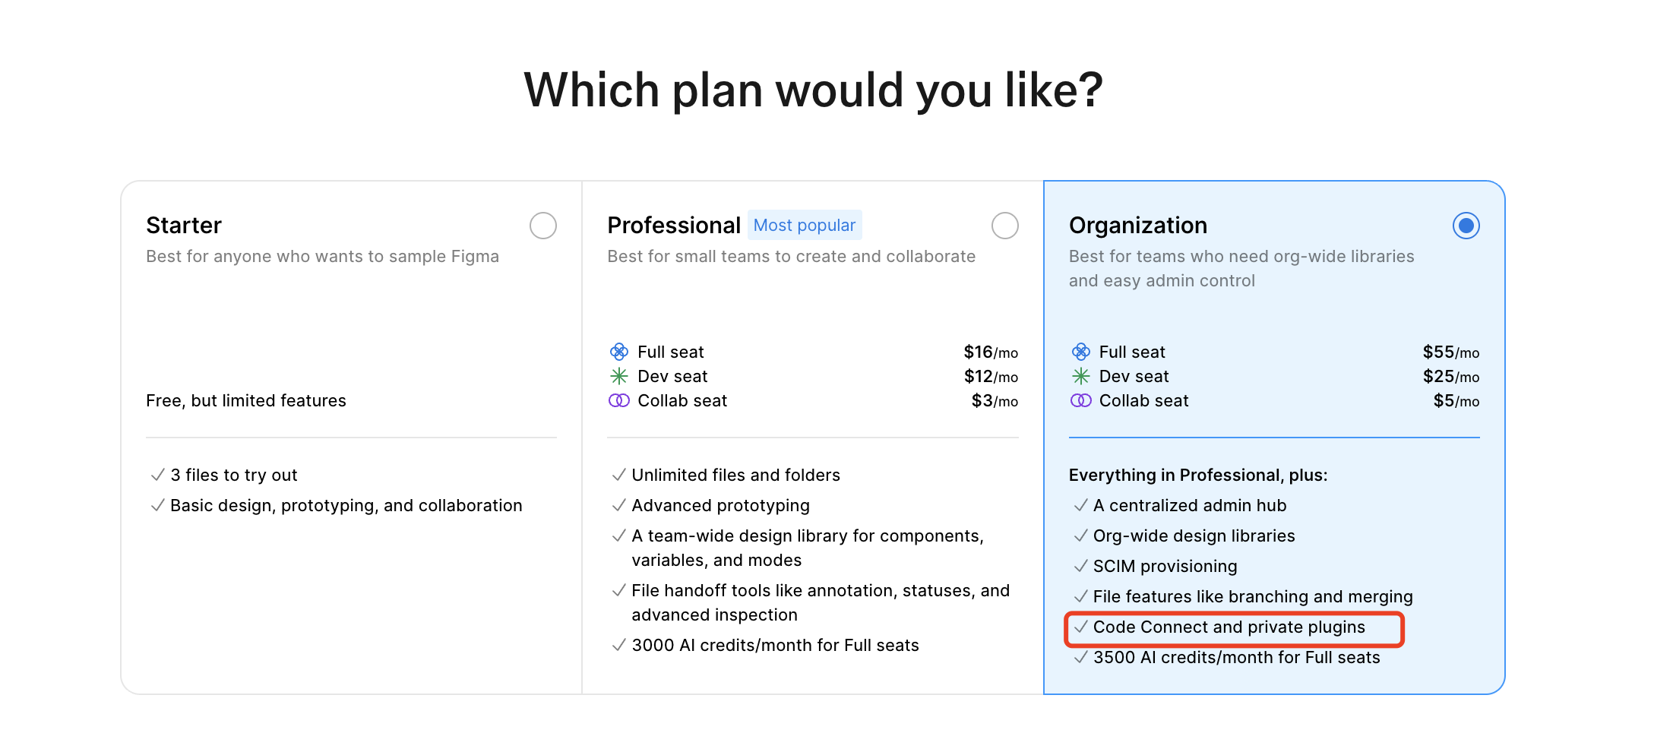The height and width of the screenshot is (752, 1673).
Task: Select the Starter plan radio button
Action: (x=542, y=226)
